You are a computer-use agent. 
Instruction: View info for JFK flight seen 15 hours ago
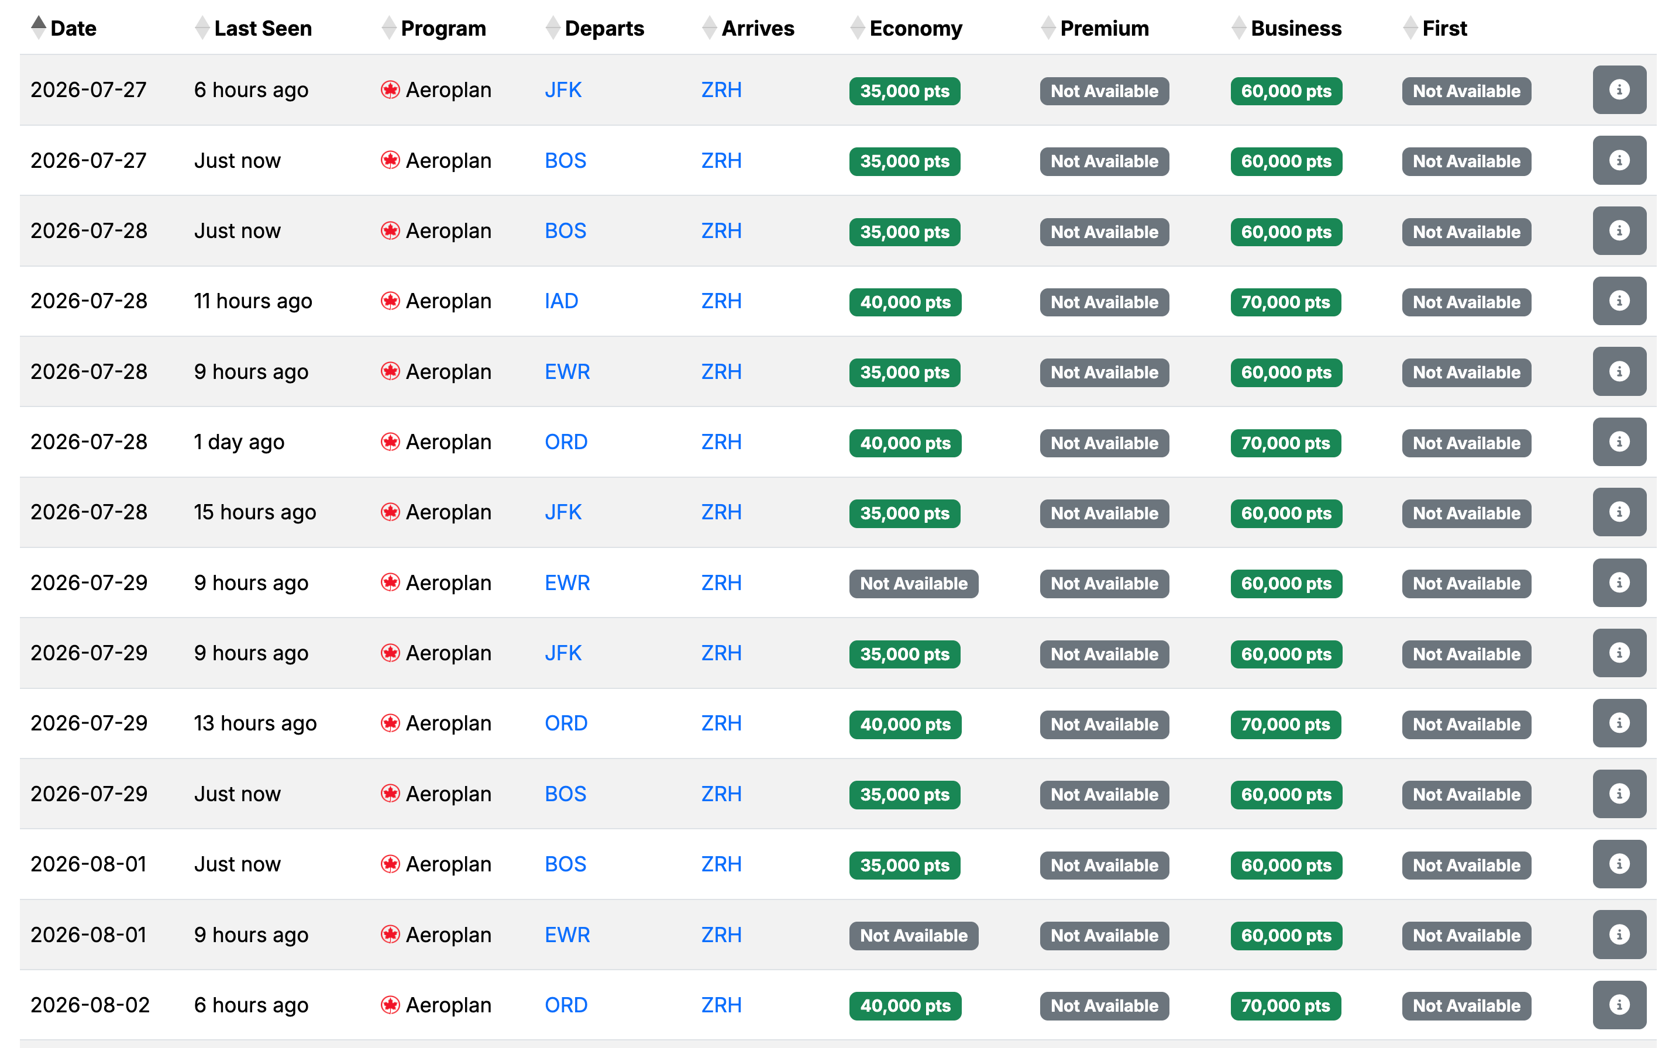(1618, 512)
